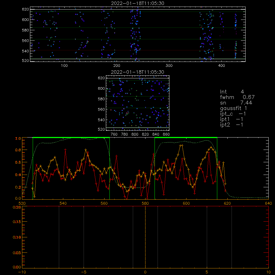Click y-axis label 600 on the small middle plot
Image resolution: width=275 pixels, height=275 pixels.
click(101, 88)
